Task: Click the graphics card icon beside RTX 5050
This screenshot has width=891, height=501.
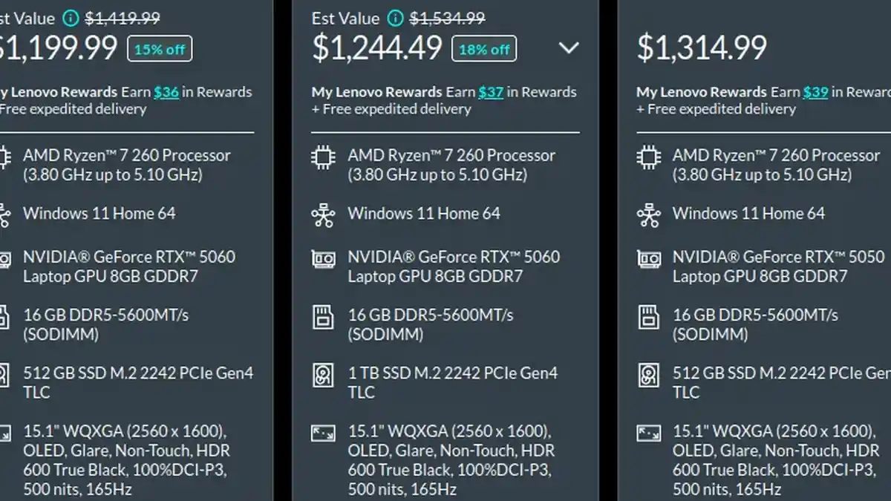Action: tap(648, 259)
